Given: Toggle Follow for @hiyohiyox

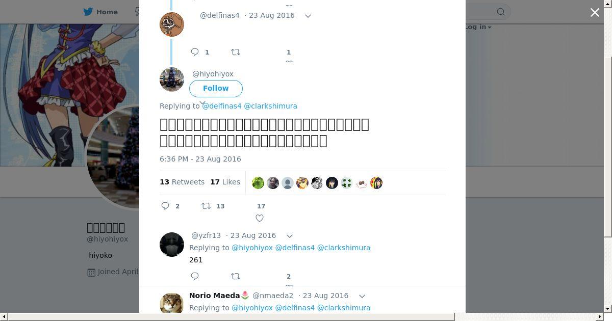Looking at the screenshot, I should (x=216, y=88).
